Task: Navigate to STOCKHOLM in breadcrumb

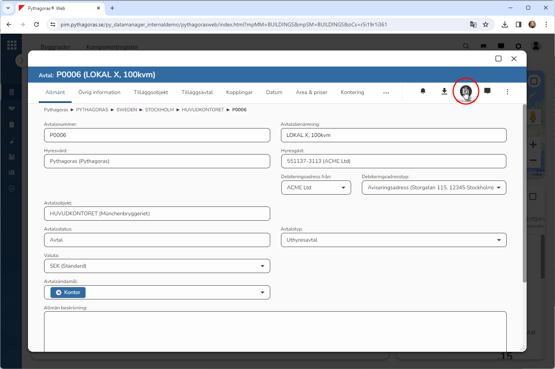Action: coord(159,110)
